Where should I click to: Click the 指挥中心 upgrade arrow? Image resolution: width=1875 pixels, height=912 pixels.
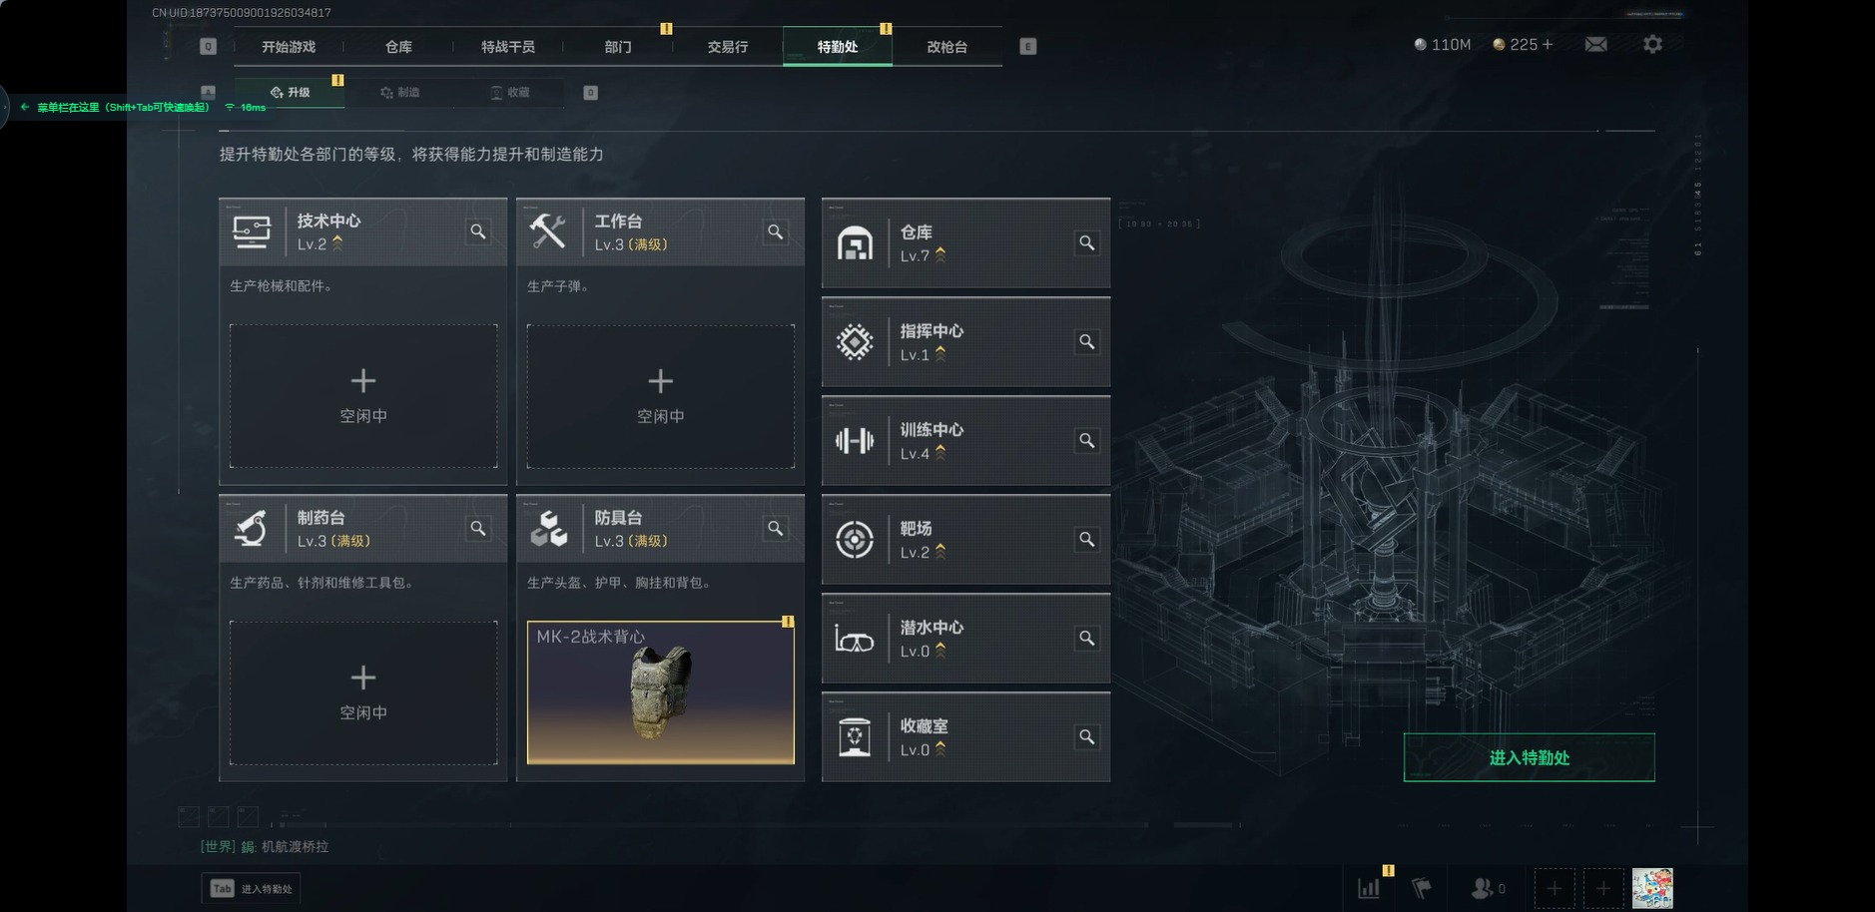[x=940, y=353]
